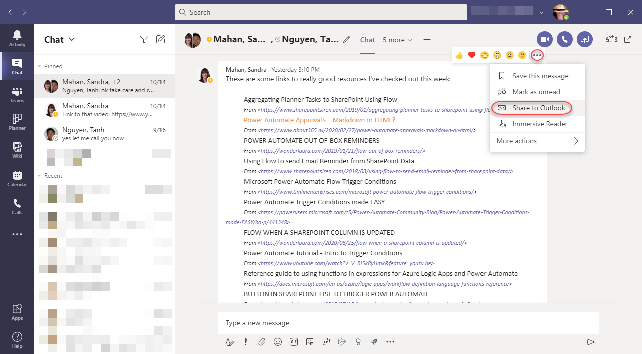Select the Planner app in the sidebar

tap(17, 122)
